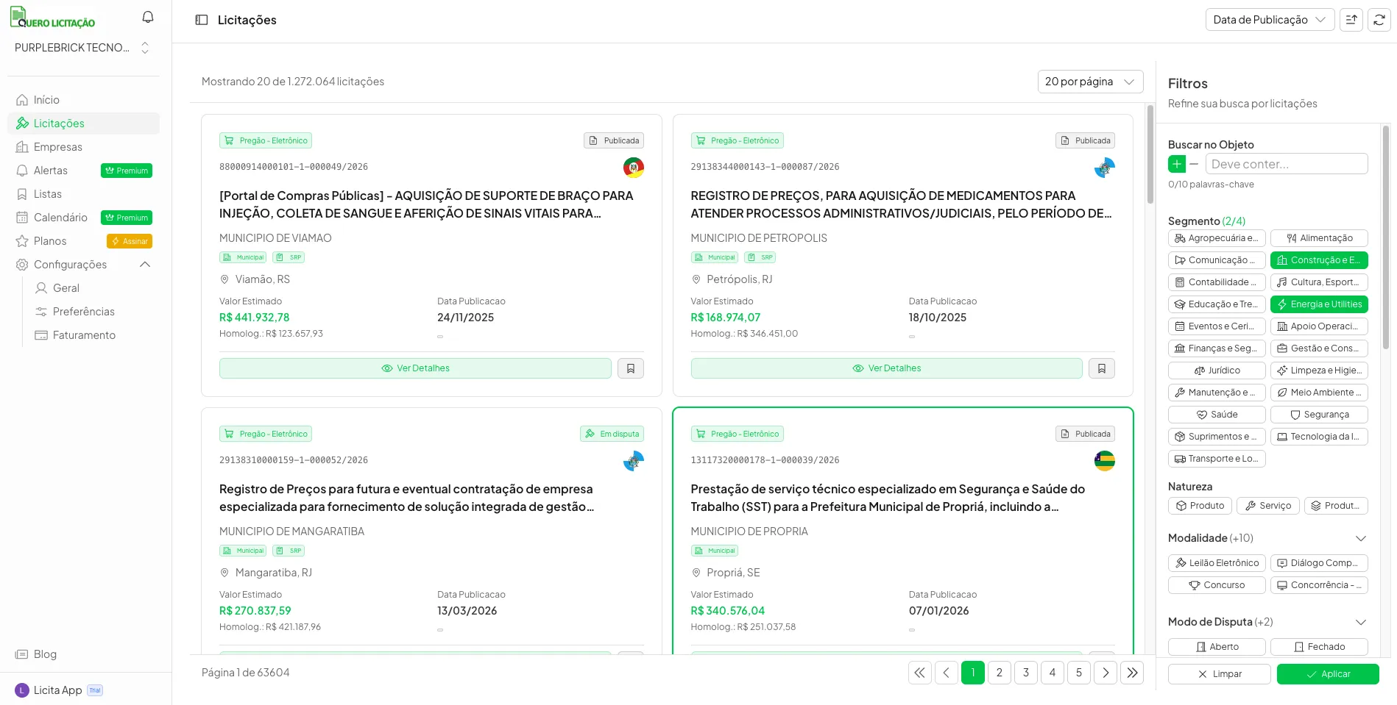1397x705 pixels.
Task: Focus the Buscar no Objeto input field
Action: point(1286,164)
